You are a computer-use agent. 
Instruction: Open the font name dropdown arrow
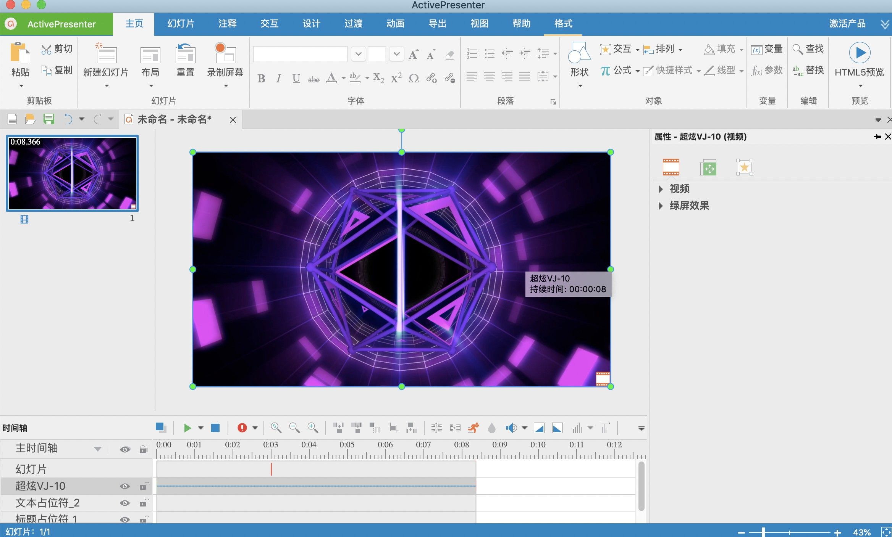coord(358,54)
